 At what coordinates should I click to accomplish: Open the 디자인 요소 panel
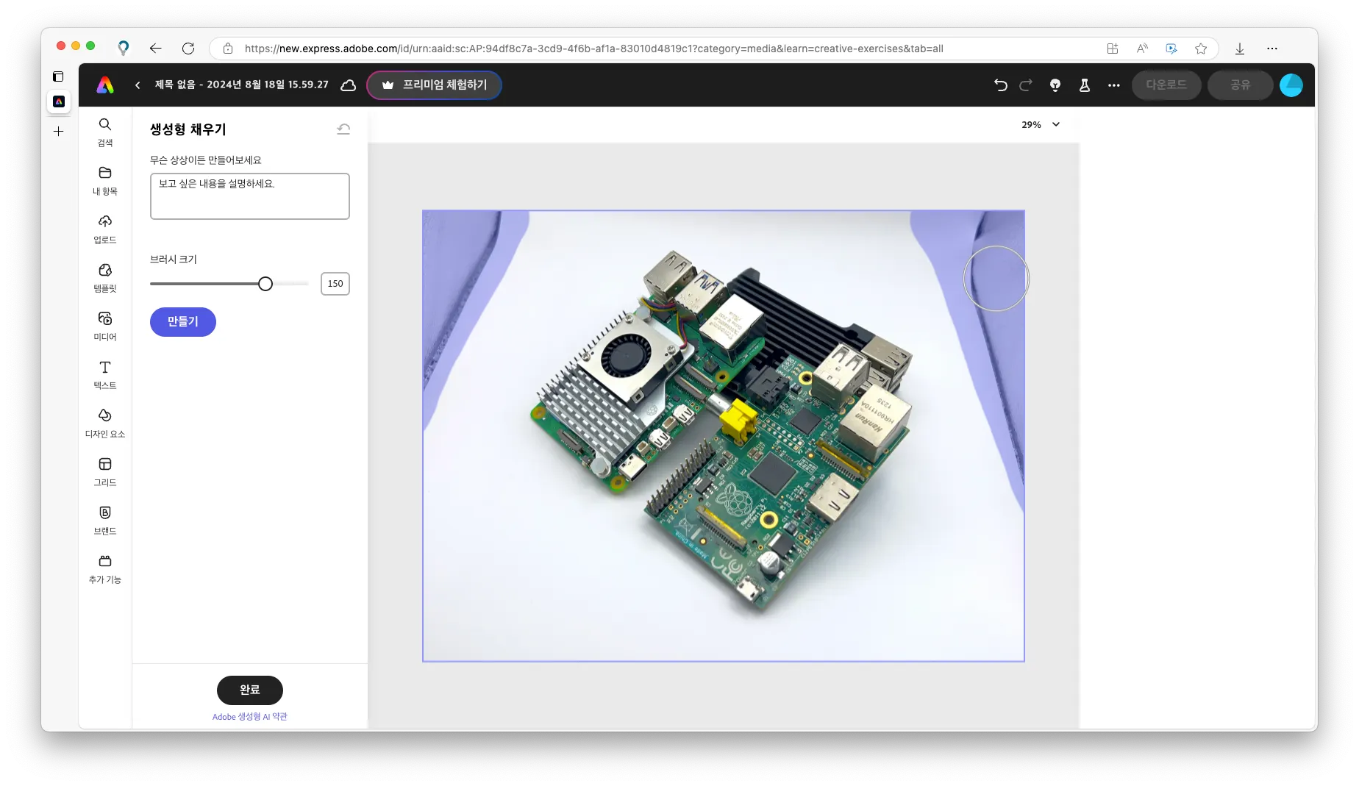[x=105, y=424]
